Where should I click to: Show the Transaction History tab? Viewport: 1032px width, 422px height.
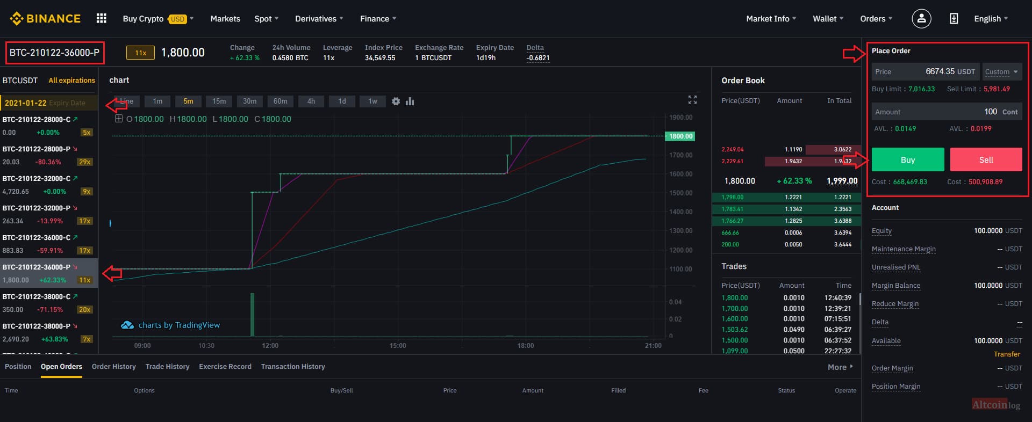(293, 367)
